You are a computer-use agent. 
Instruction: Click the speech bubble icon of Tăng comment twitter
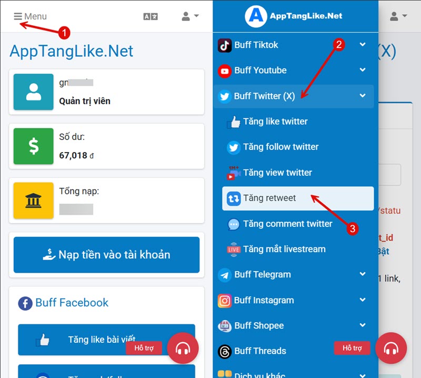click(234, 224)
